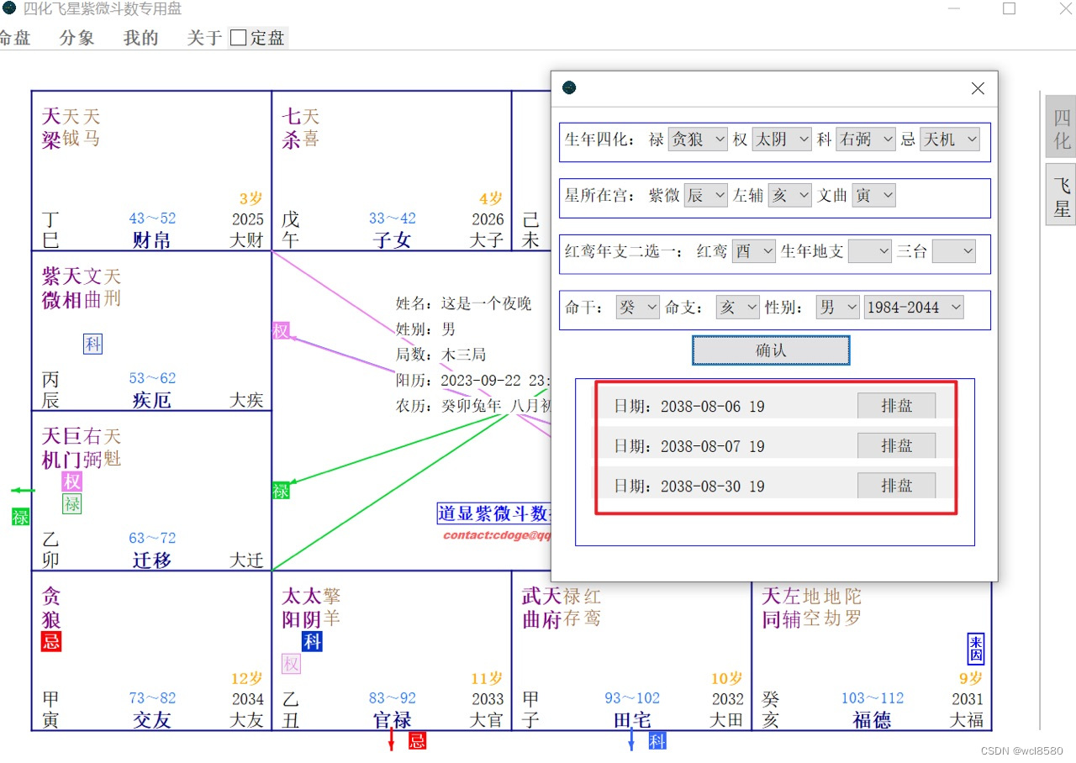
Task: Open the 分象 menu
Action: [77, 38]
